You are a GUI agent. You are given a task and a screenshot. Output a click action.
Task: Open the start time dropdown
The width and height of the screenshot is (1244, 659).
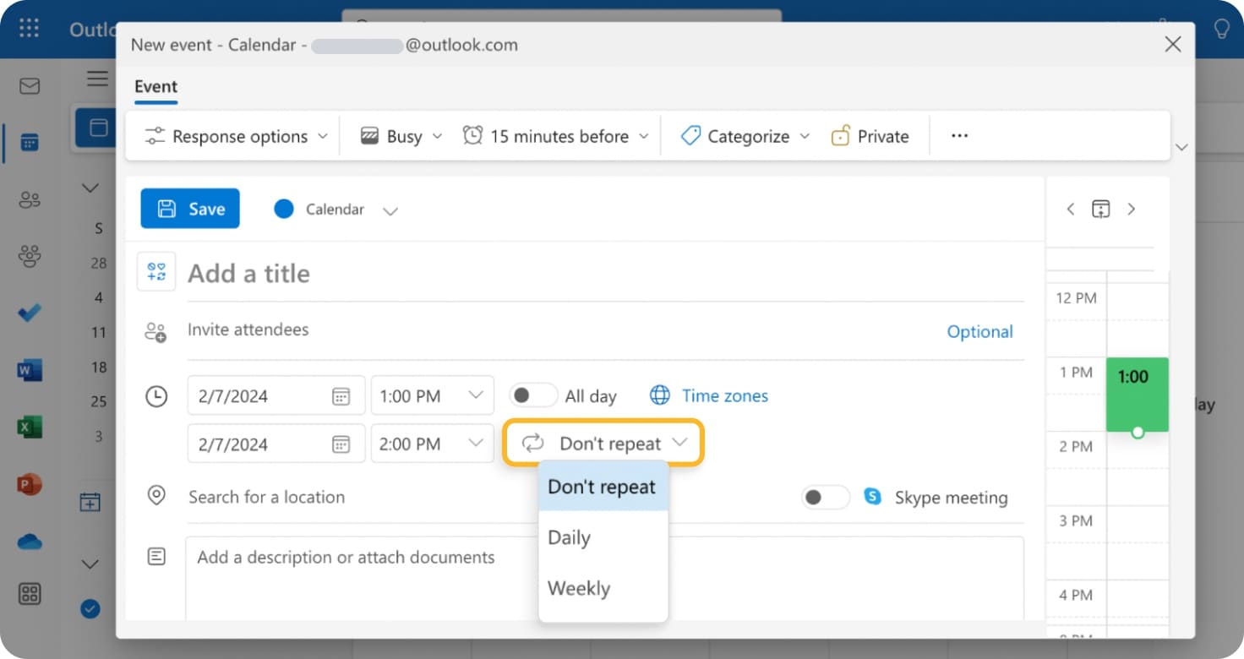click(432, 395)
